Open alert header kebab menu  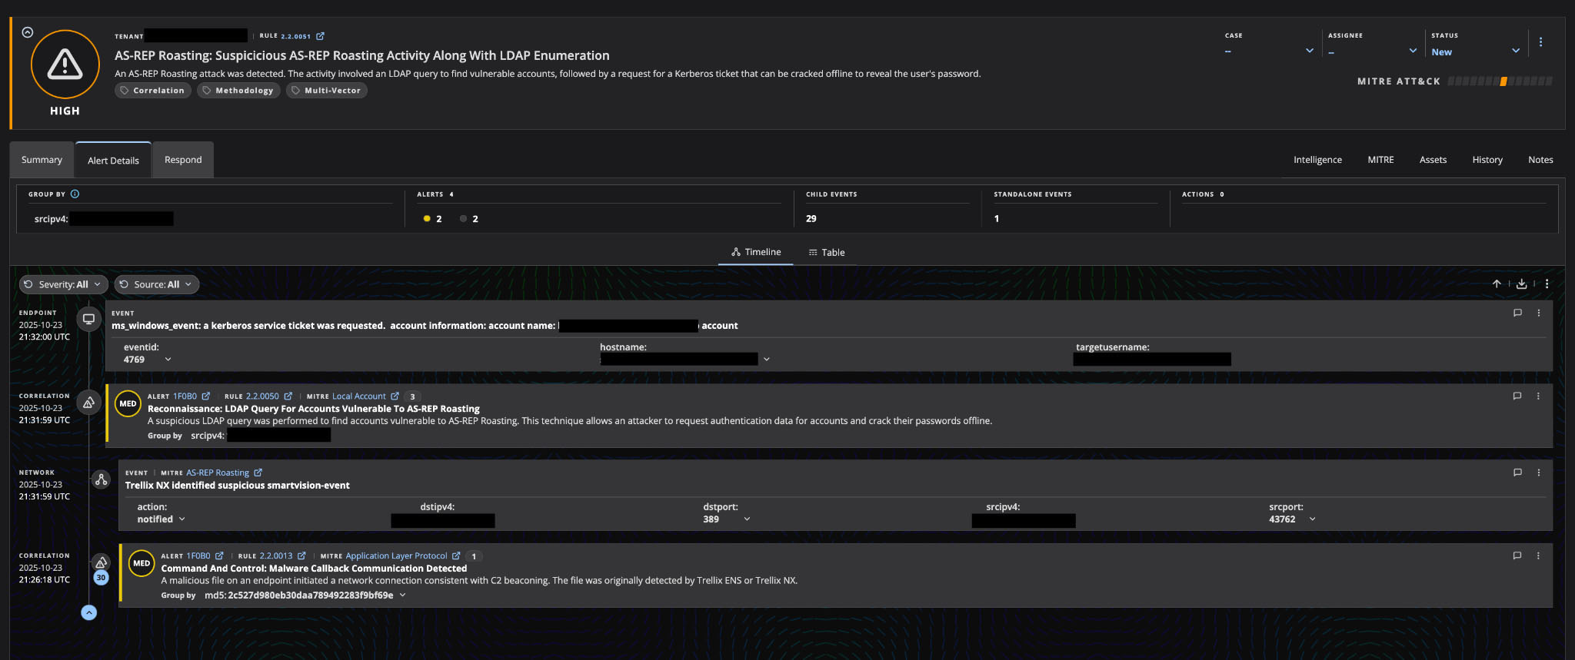(1540, 42)
